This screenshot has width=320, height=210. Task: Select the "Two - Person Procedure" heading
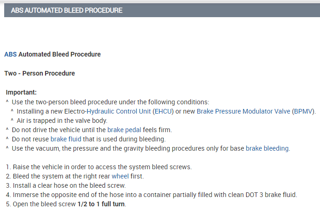[x=40, y=73]
